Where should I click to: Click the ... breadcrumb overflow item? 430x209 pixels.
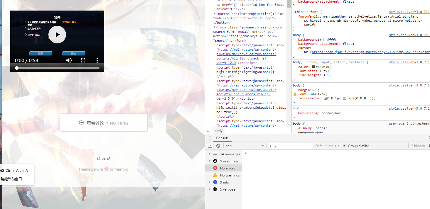click(x=209, y=131)
